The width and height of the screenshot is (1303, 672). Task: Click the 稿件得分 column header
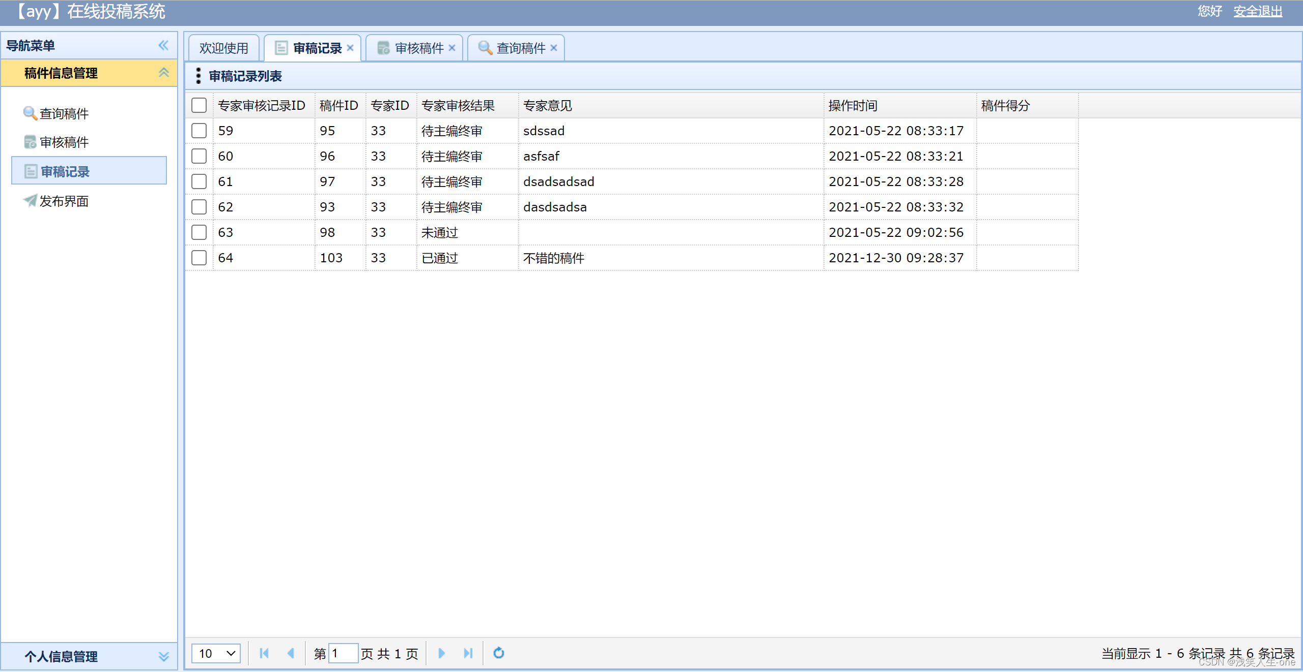[1028, 105]
